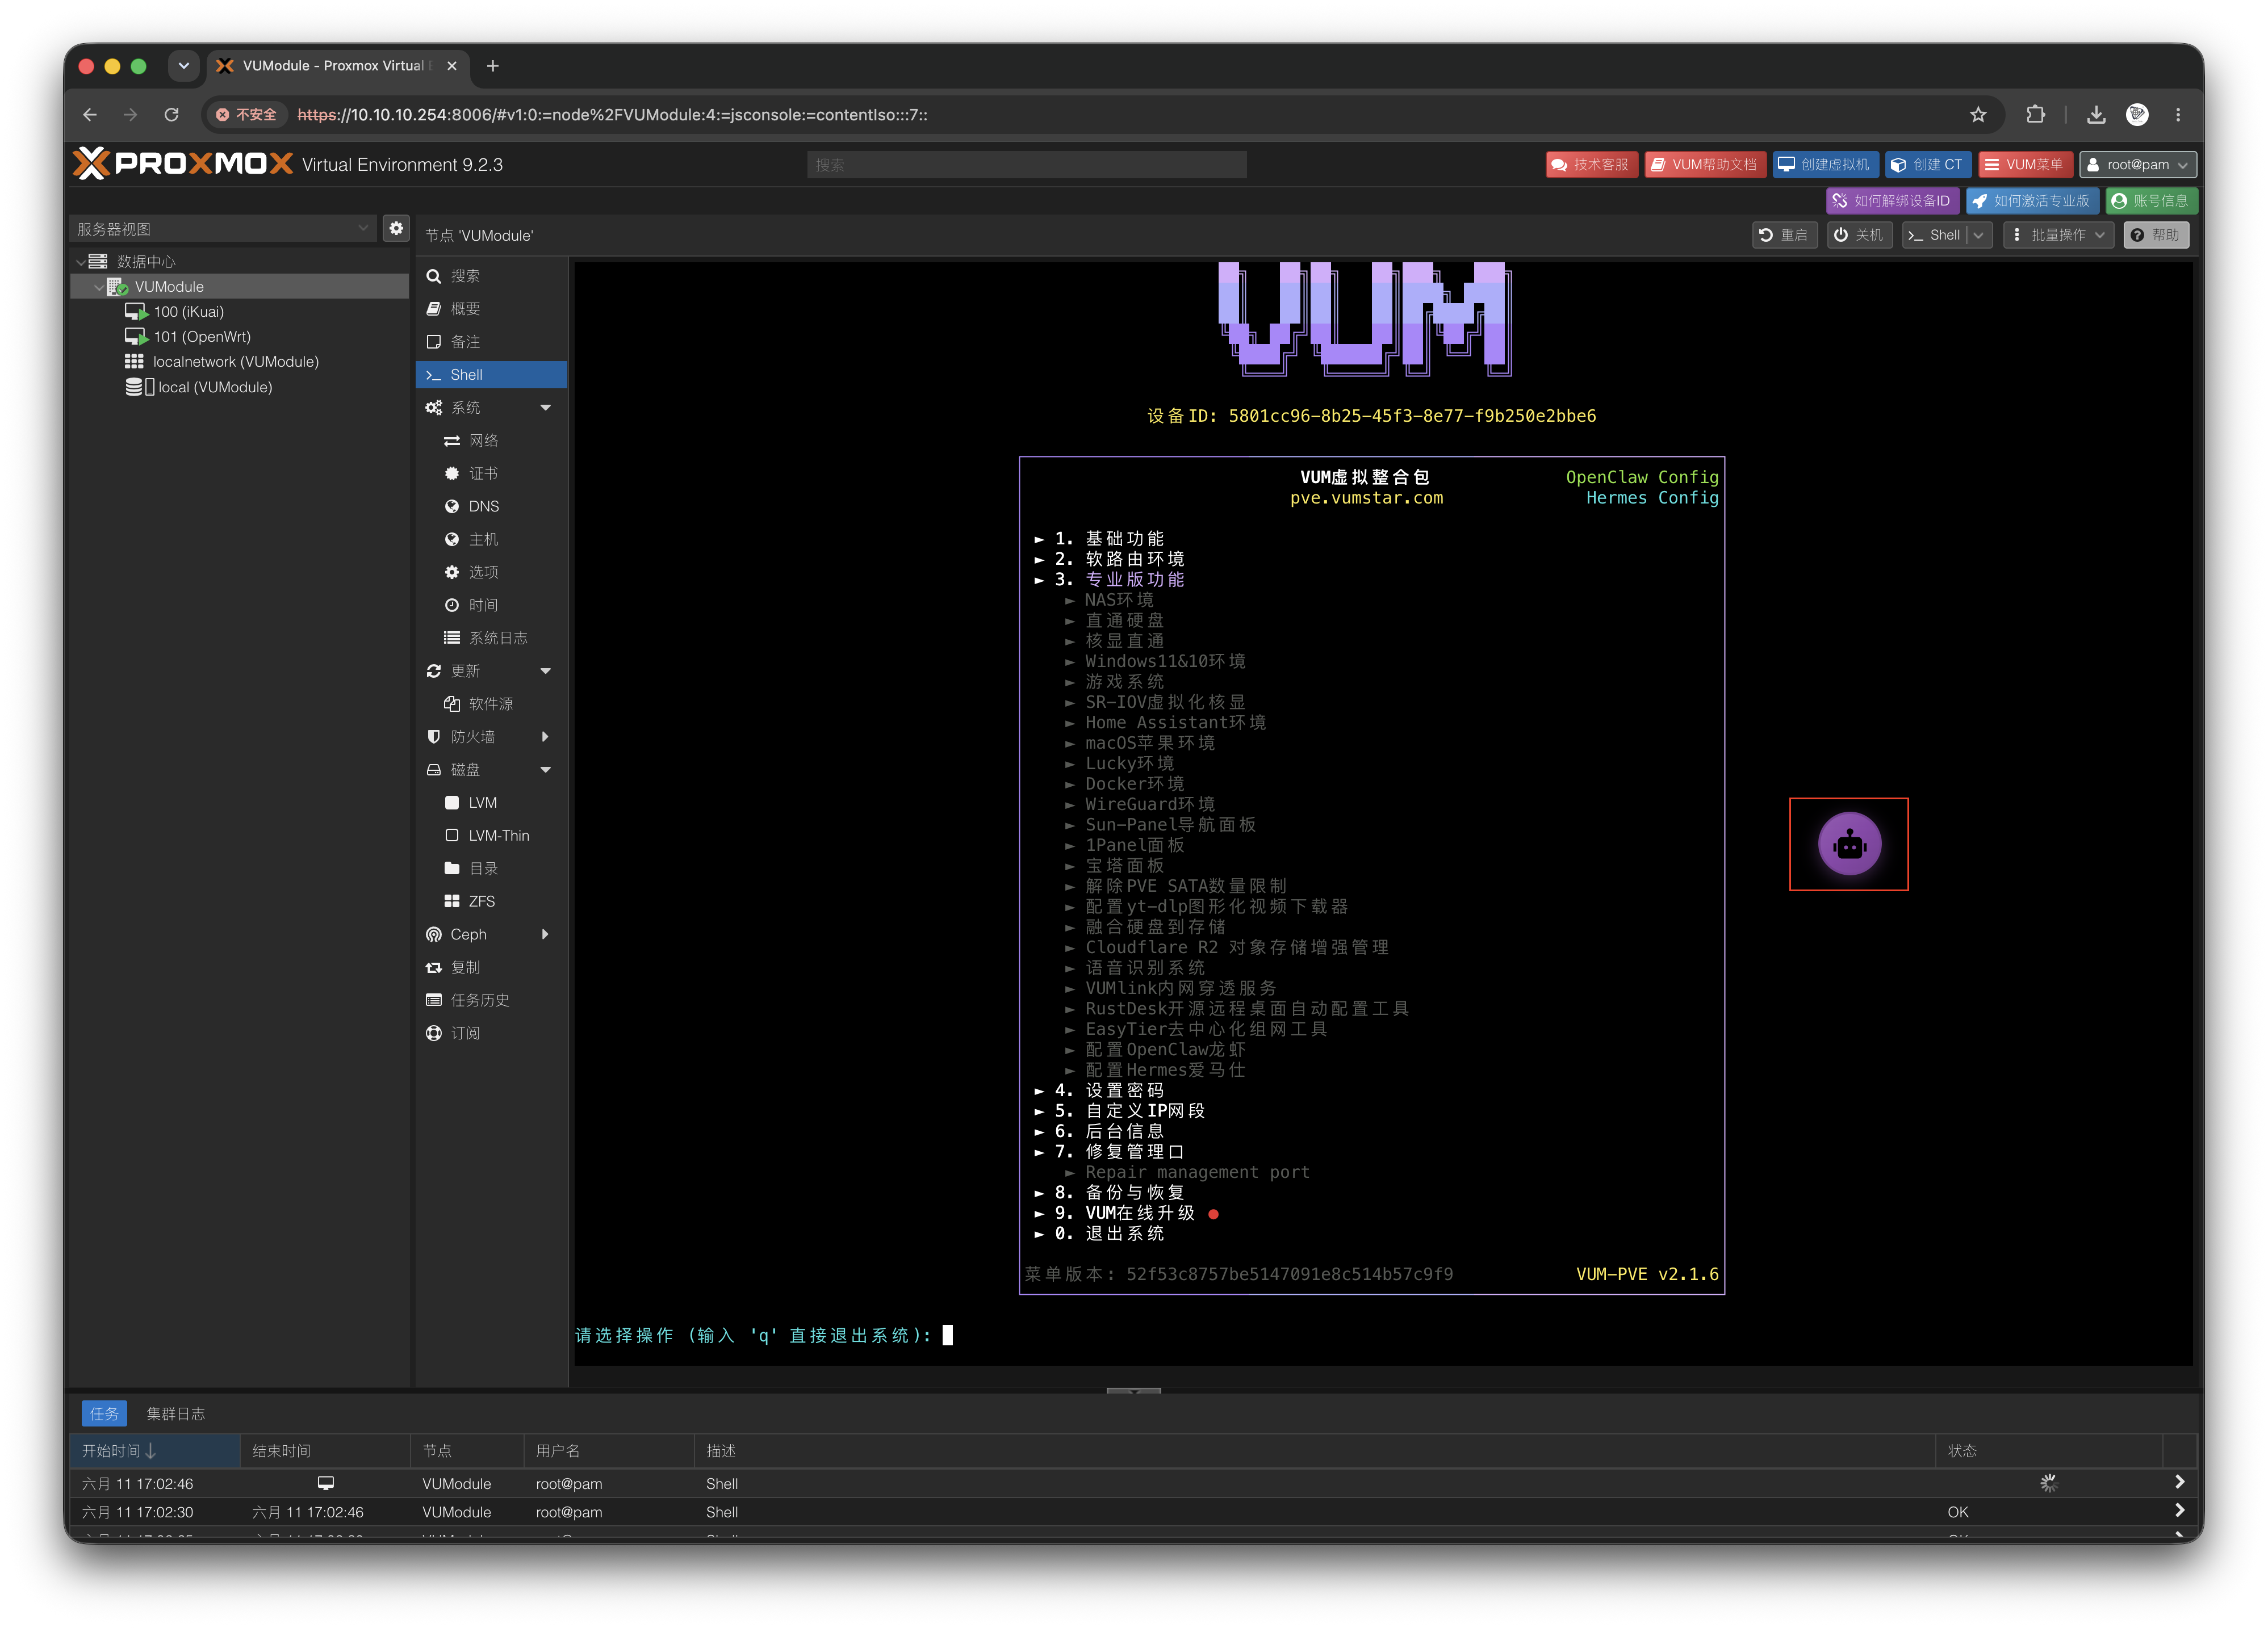Open 证书 certificates panel
Screen dimensions: 2268x1628
coord(491,474)
